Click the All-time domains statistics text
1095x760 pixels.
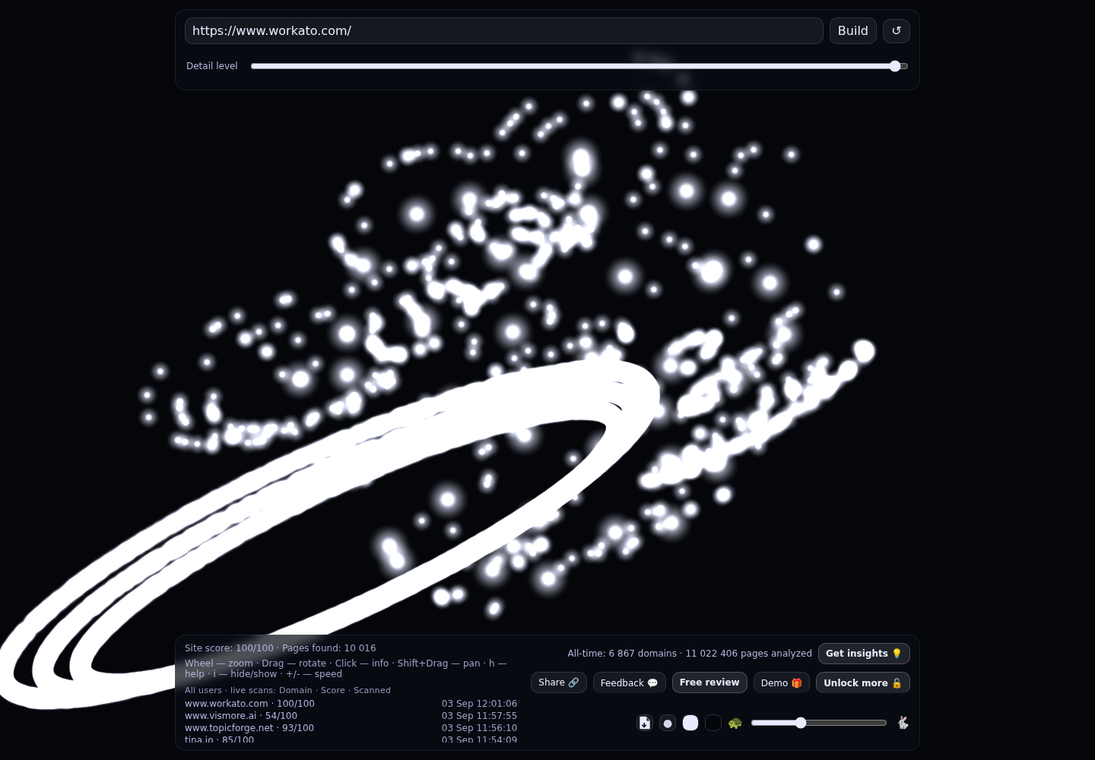coord(690,654)
